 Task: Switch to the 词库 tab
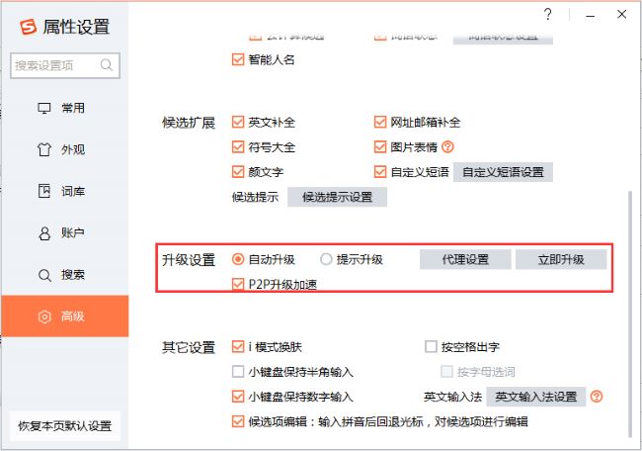tap(64, 191)
